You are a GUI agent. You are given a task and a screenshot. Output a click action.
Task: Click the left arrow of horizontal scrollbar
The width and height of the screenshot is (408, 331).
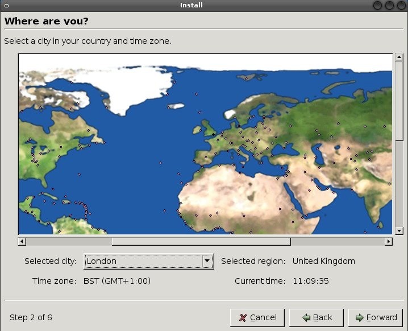[x=22, y=241]
